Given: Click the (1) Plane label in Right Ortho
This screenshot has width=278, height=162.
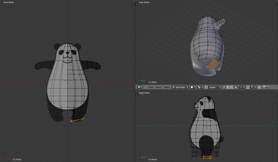Looking at the screenshot, I should [152, 160].
